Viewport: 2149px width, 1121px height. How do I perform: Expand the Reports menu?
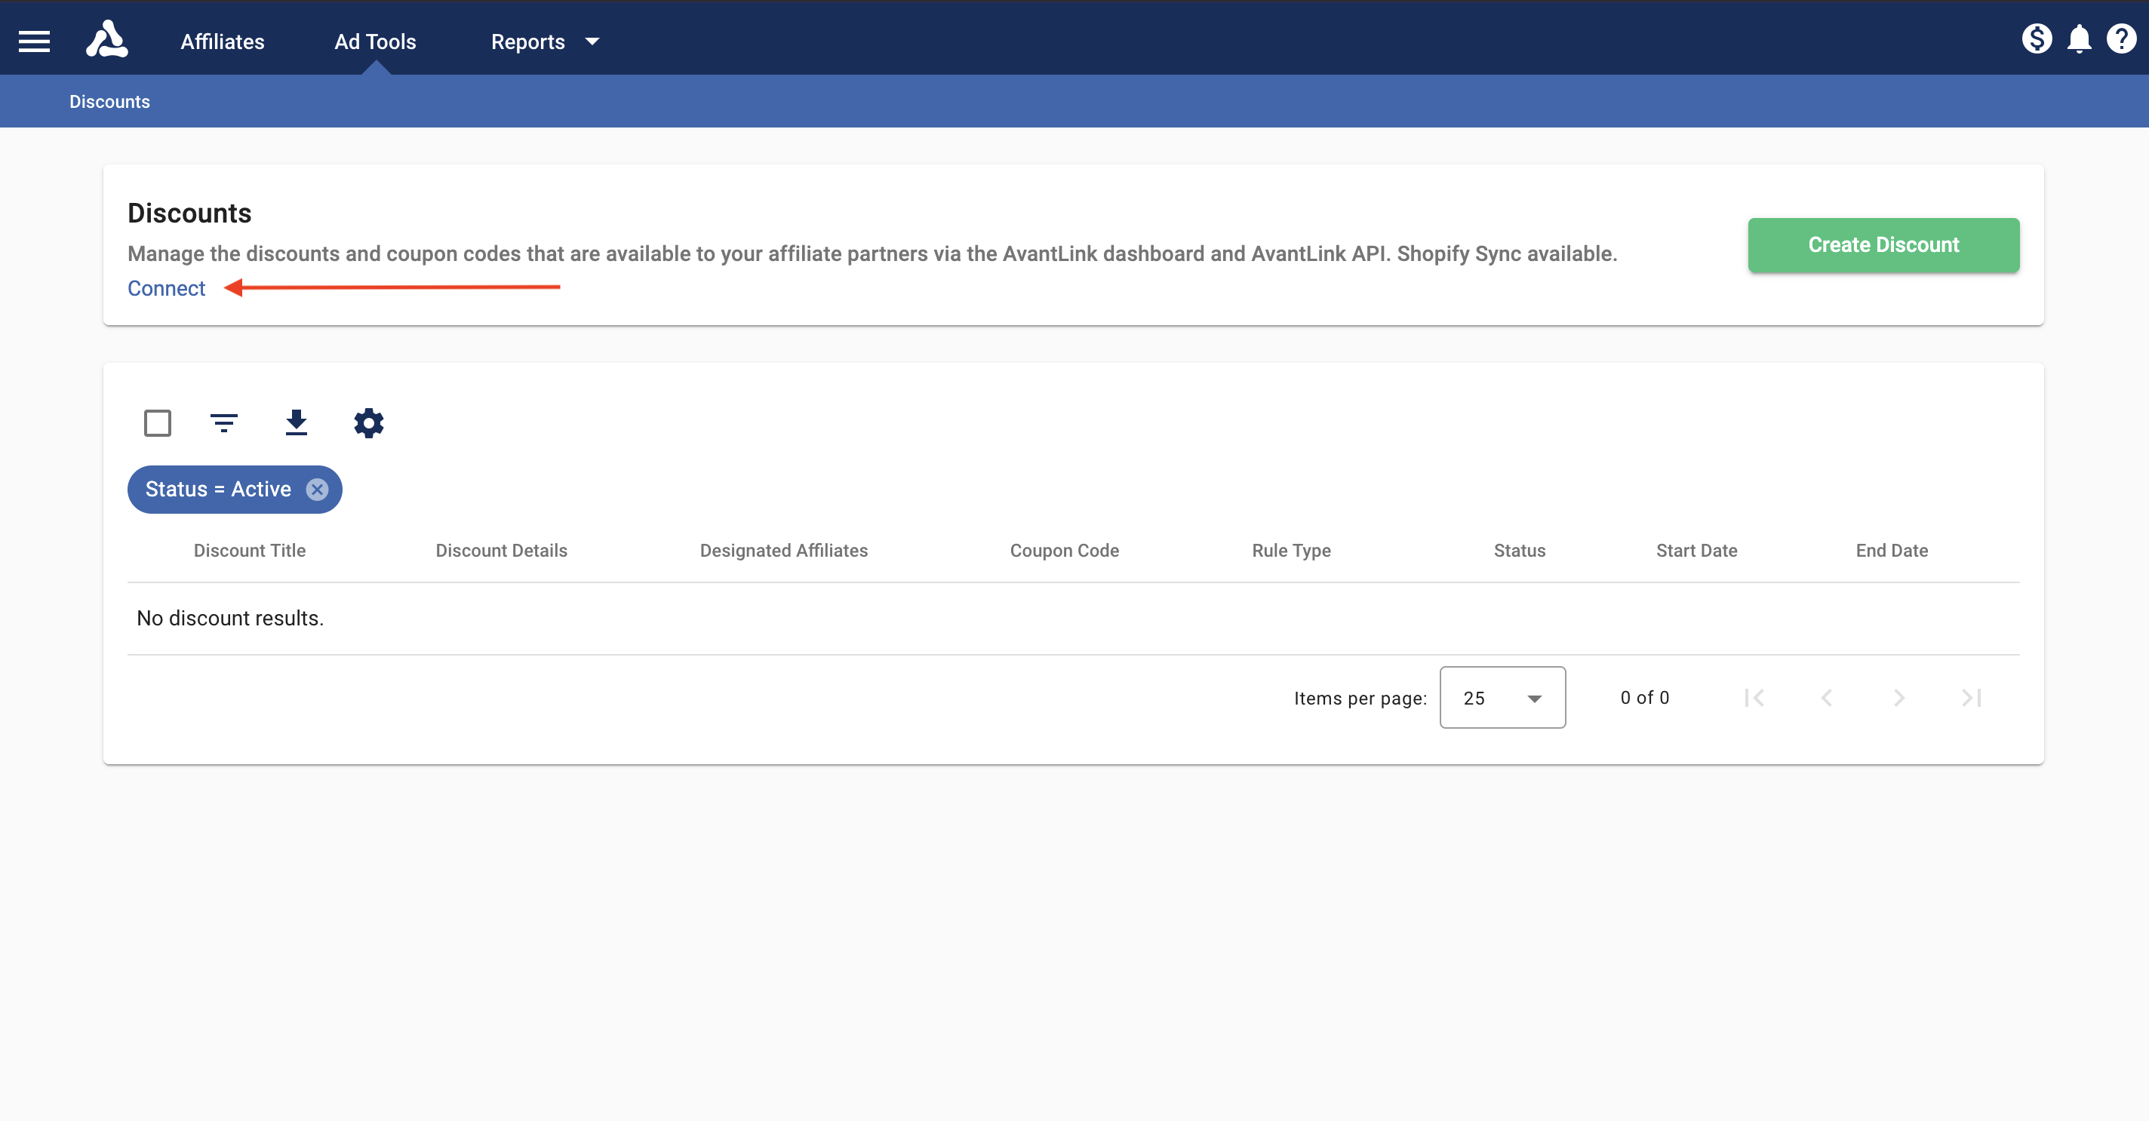pos(543,41)
